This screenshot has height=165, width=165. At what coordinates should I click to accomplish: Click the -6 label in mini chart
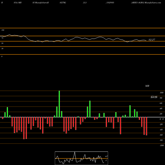click(106, 156)
